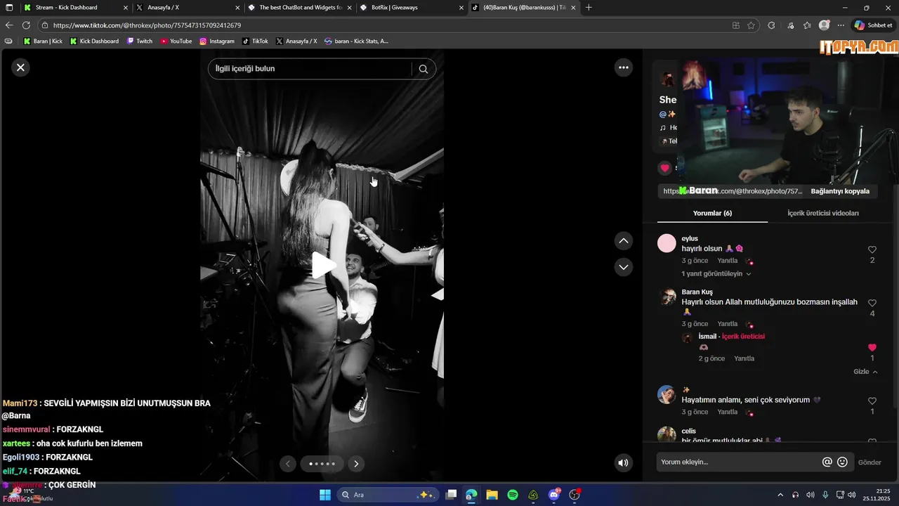
Task: Go to previous post with up chevron
Action: (x=623, y=241)
